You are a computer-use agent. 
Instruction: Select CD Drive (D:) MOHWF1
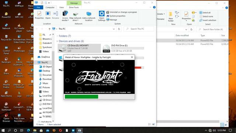pos(79,48)
